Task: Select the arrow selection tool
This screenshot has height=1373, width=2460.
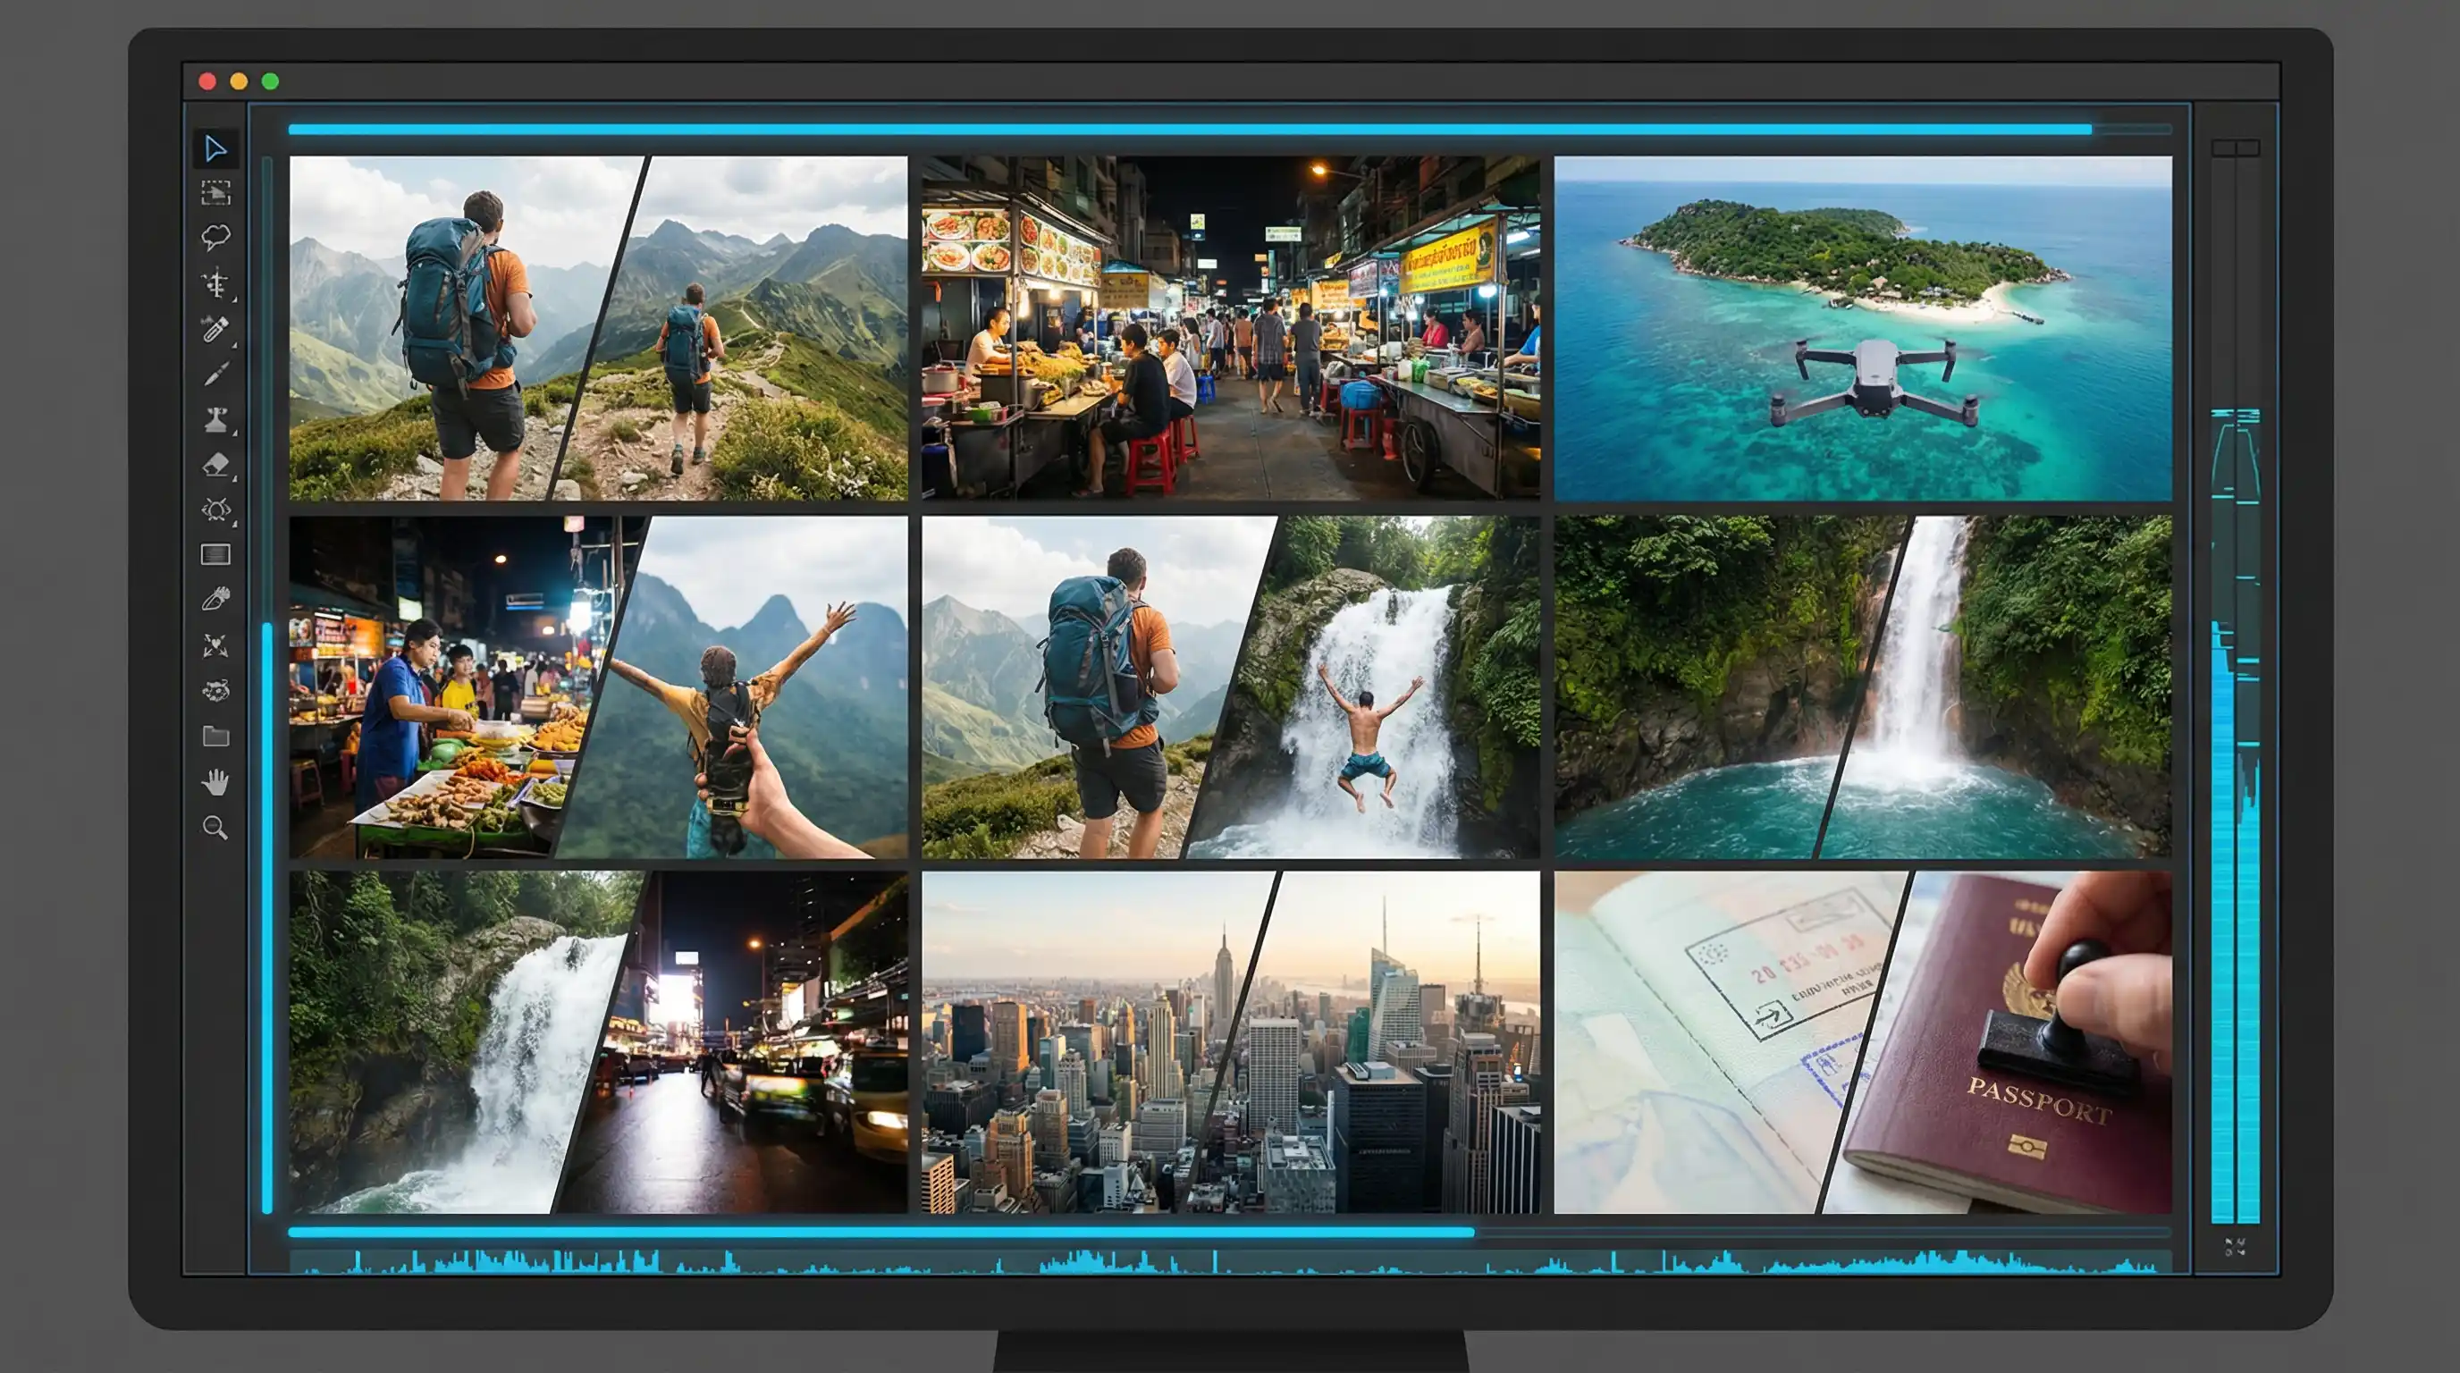Action: tap(215, 149)
